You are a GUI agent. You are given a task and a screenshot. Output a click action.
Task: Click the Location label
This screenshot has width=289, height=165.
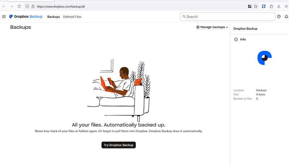click(x=238, y=90)
